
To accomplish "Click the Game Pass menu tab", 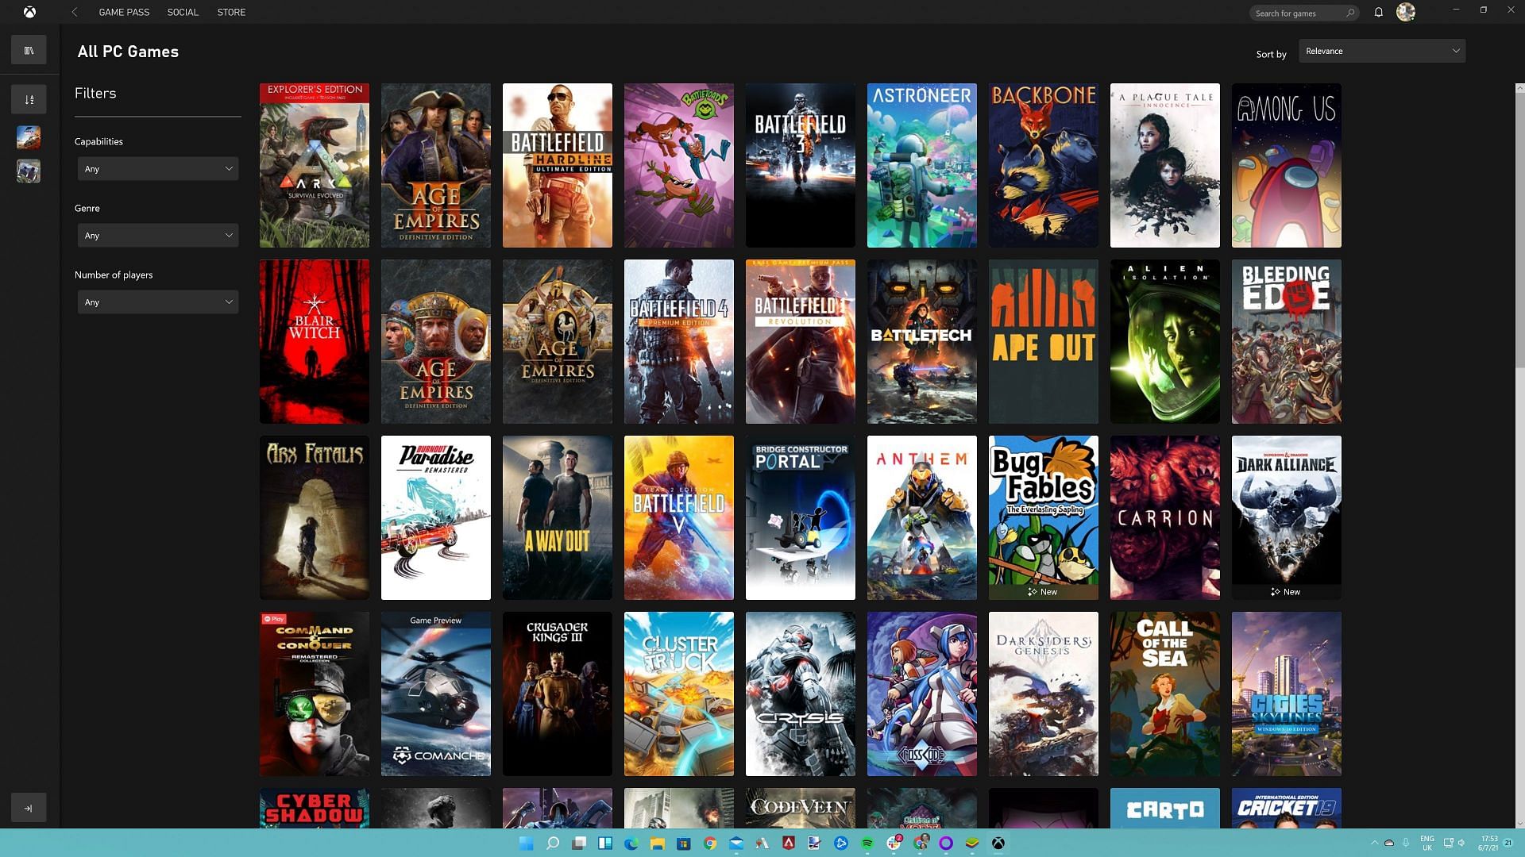I will click(x=124, y=12).
